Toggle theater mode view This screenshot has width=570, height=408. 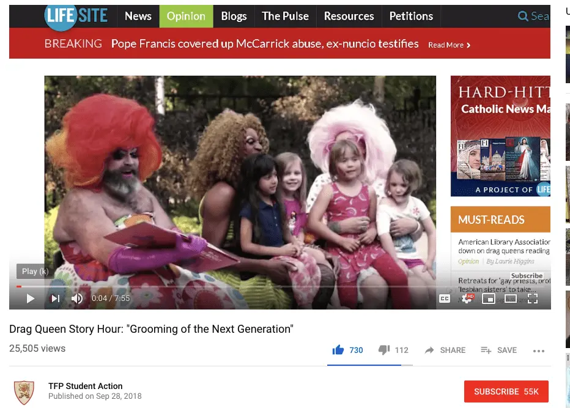510,299
